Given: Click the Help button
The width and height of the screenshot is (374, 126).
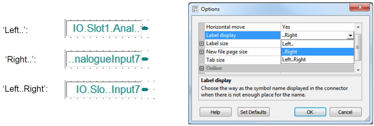Looking at the screenshot, I should click(216, 112).
